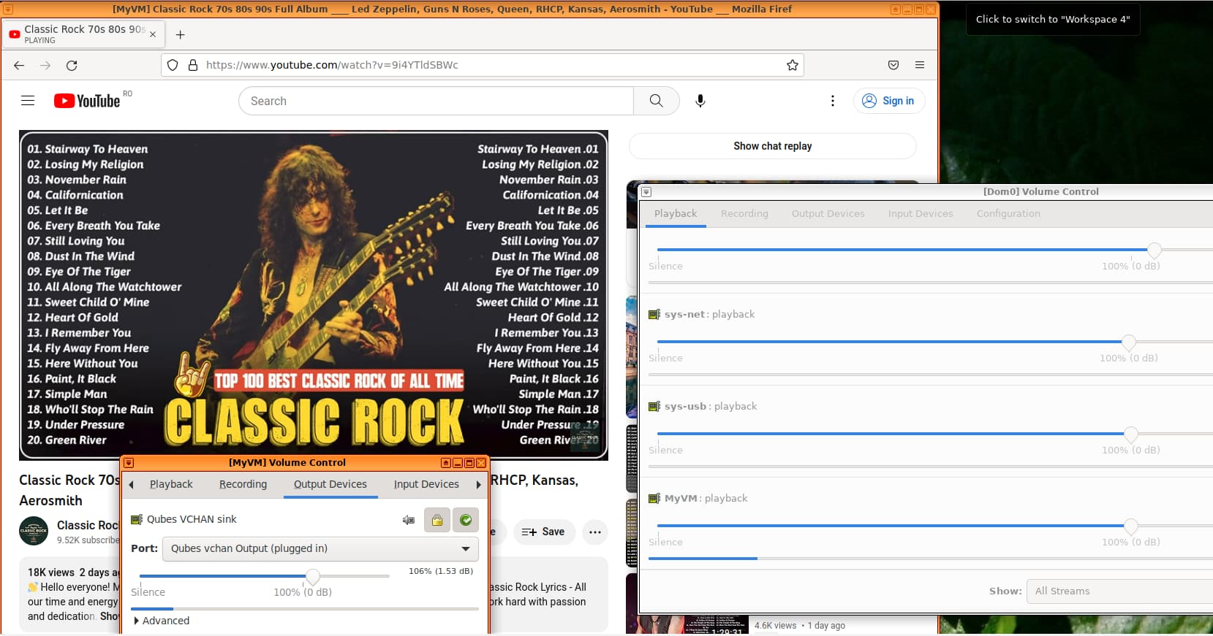Reload the current YouTube page

point(72,65)
